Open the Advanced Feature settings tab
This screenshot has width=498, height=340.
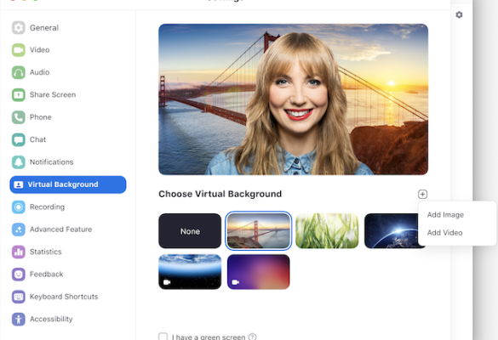point(68,229)
